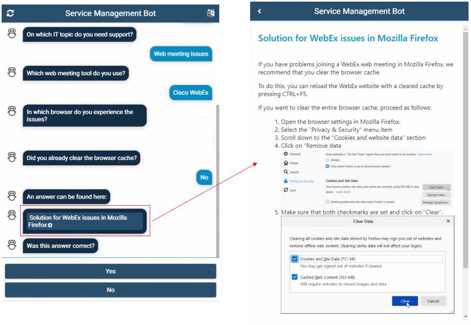Click the General gear icon in Firefox settings
The image size is (471, 325).
point(286,154)
